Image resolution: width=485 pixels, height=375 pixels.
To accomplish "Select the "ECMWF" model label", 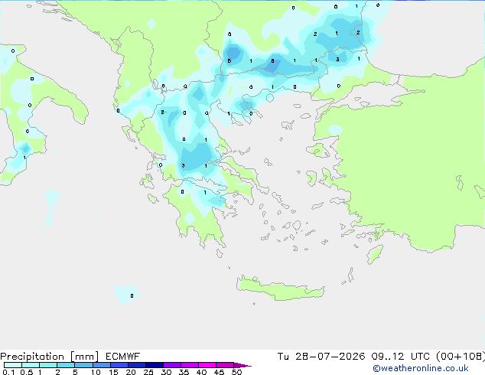I will pyautogui.click(x=123, y=357).
